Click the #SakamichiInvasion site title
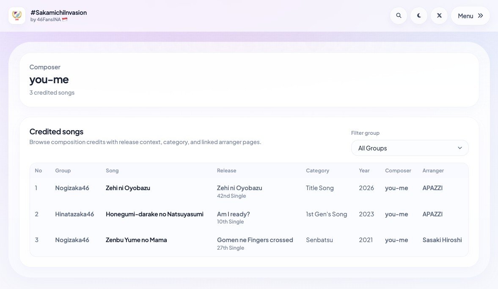The width and height of the screenshot is (498, 289). 58,13
